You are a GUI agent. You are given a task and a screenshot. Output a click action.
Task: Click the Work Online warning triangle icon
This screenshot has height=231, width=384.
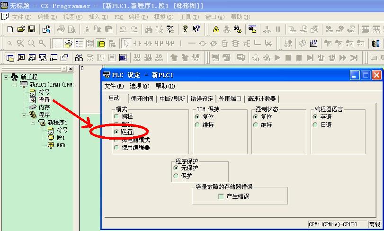pyautogui.click(x=216, y=29)
